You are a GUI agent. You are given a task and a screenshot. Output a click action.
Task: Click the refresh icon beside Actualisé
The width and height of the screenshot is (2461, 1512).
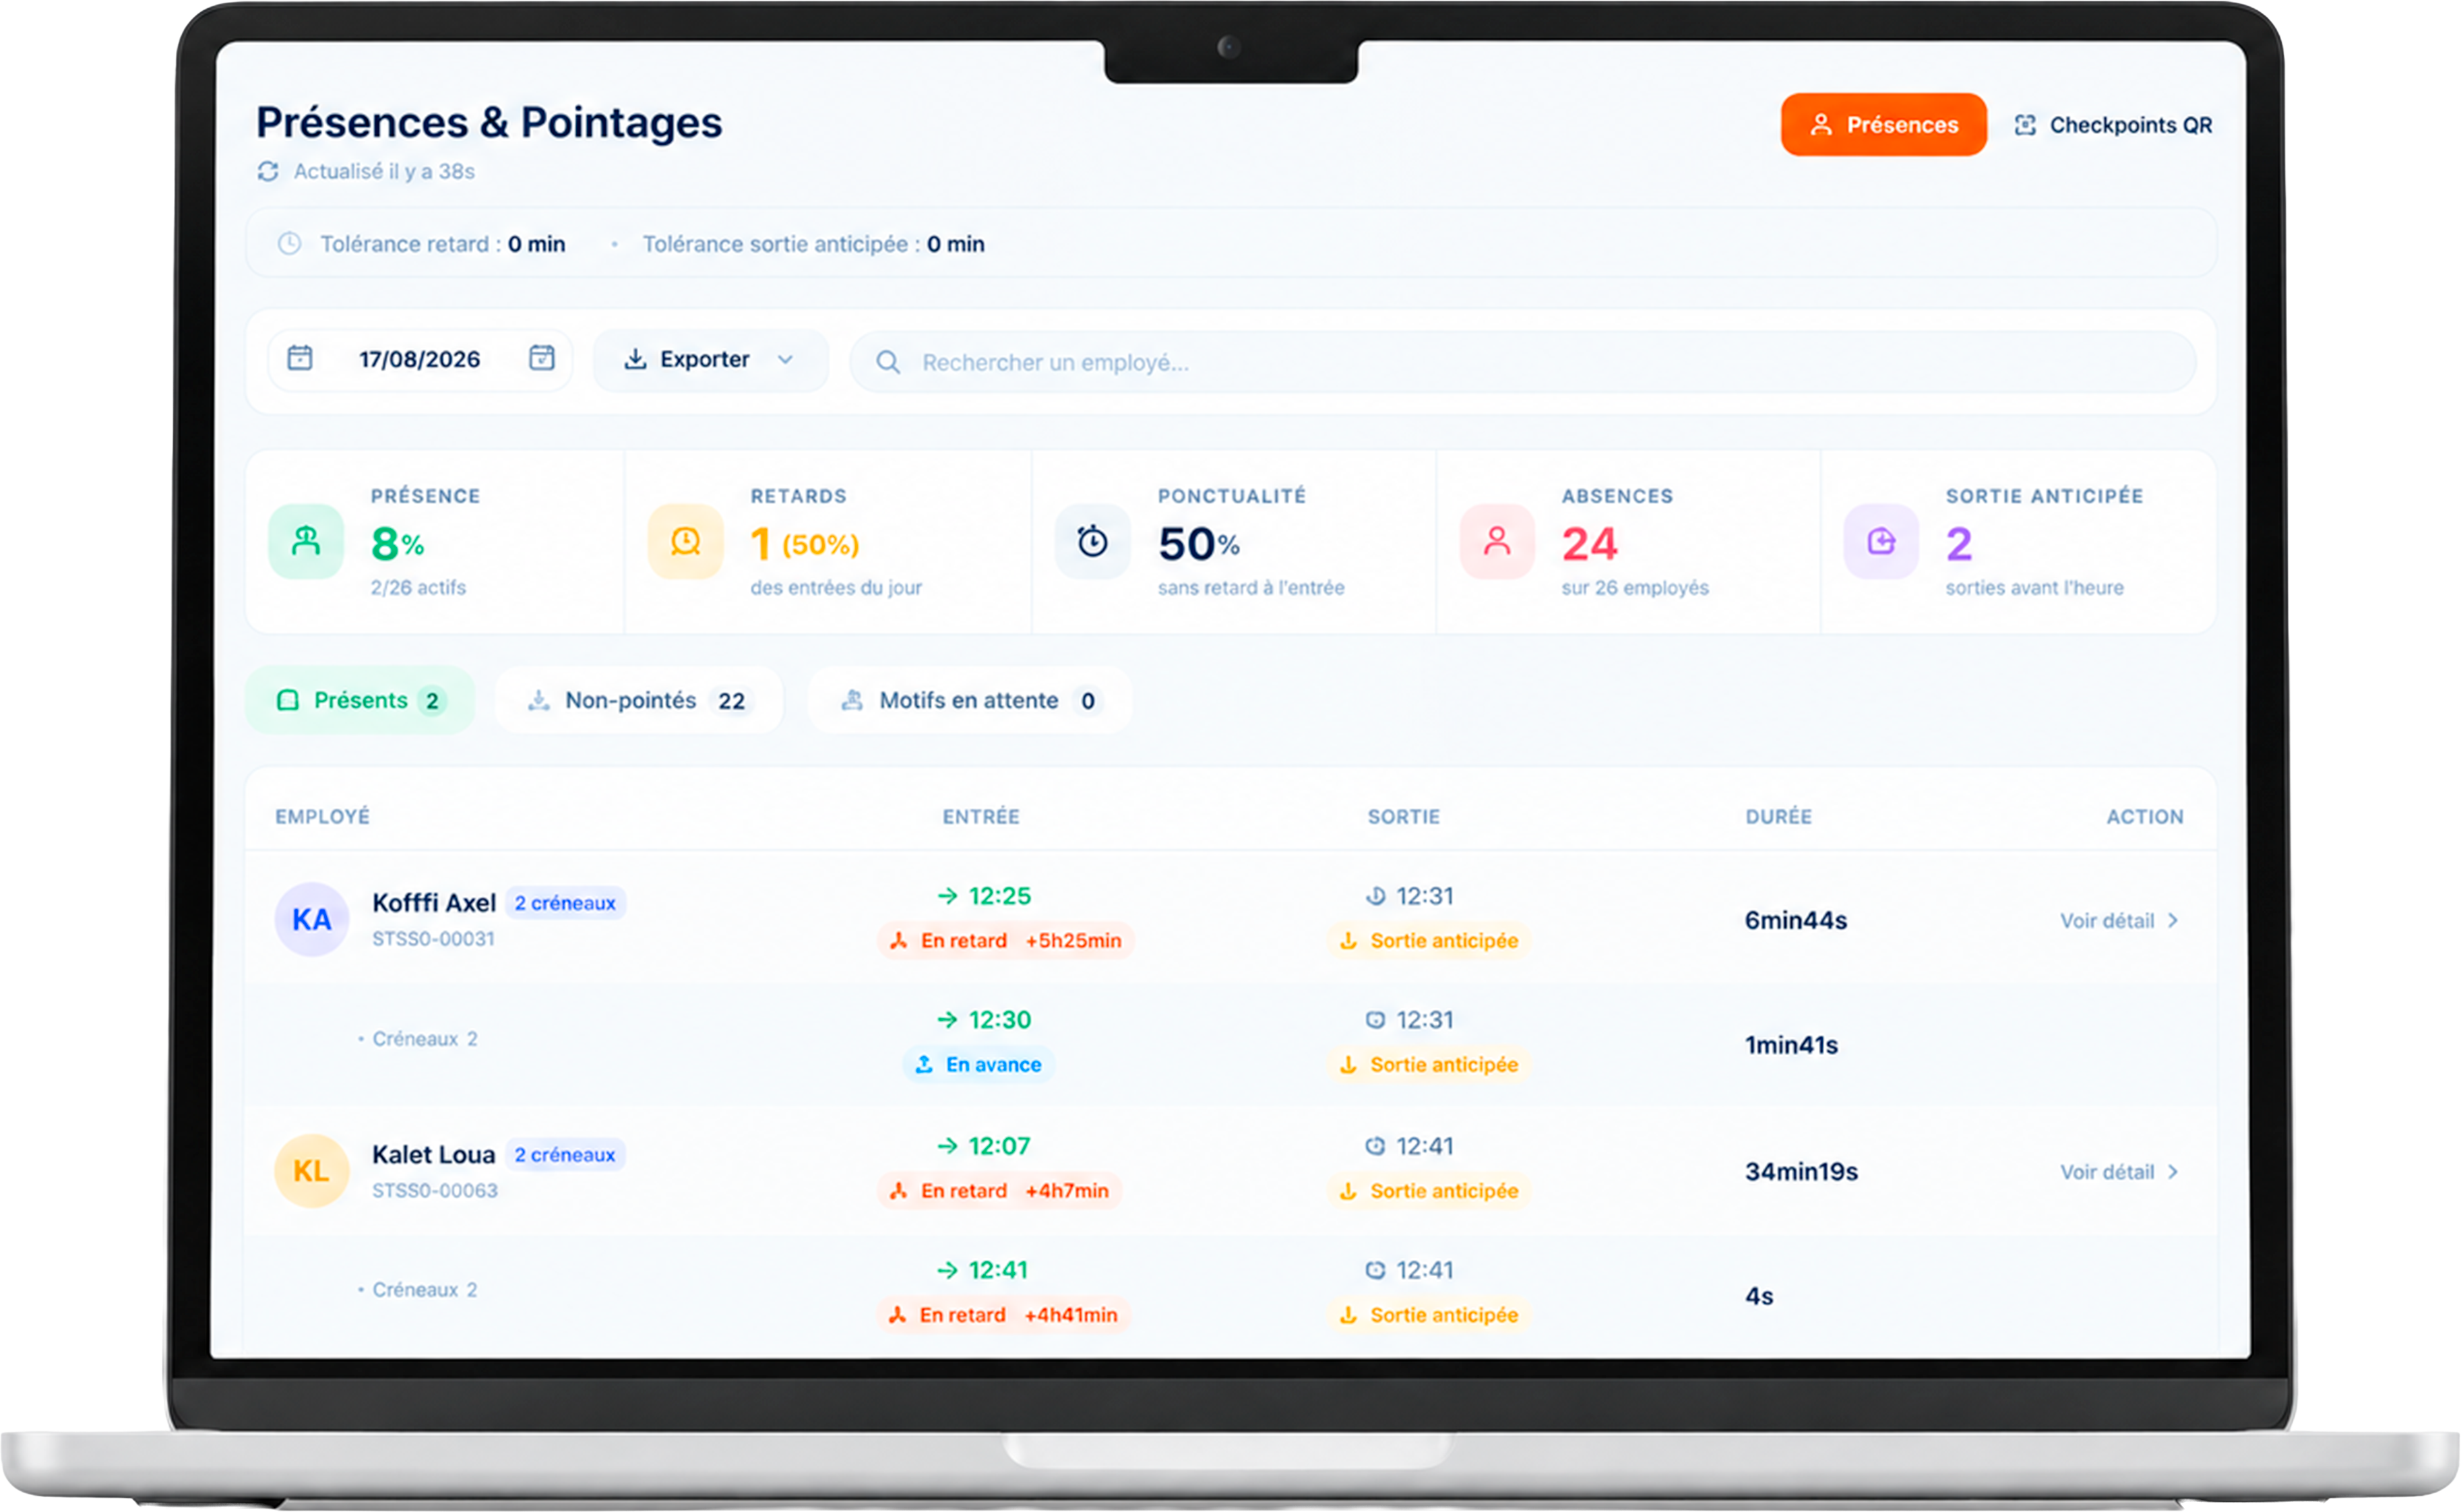(x=268, y=172)
